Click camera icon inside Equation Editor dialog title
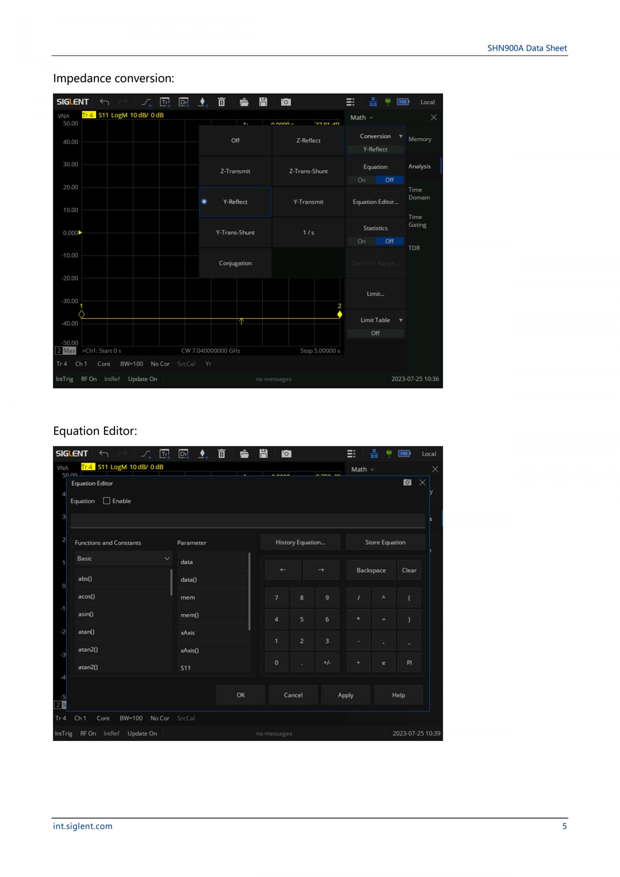 (407, 482)
